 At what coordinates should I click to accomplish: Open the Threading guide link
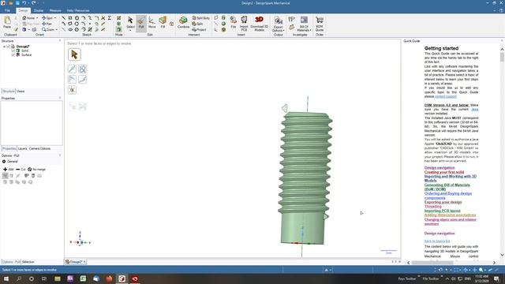432,207
